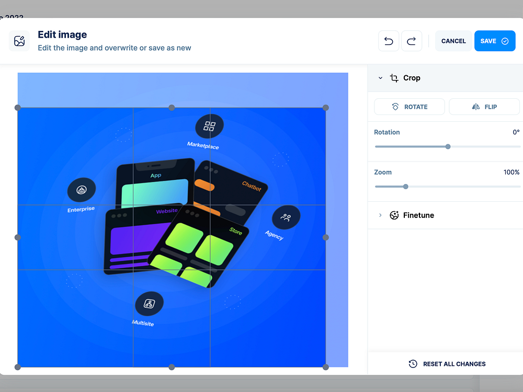Open the Finetune section label
Viewport: 523px width, 392px height.
pyautogui.click(x=418, y=215)
